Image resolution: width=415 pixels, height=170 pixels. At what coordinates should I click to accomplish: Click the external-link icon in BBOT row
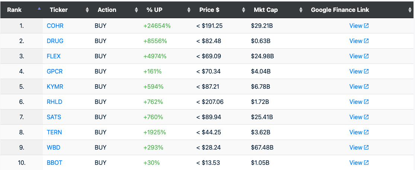pos(366,163)
